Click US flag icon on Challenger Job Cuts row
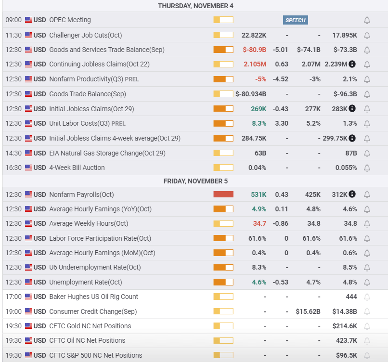Viewport: 388px width, 362px height. pyautogui.click(x=29, y=35)
